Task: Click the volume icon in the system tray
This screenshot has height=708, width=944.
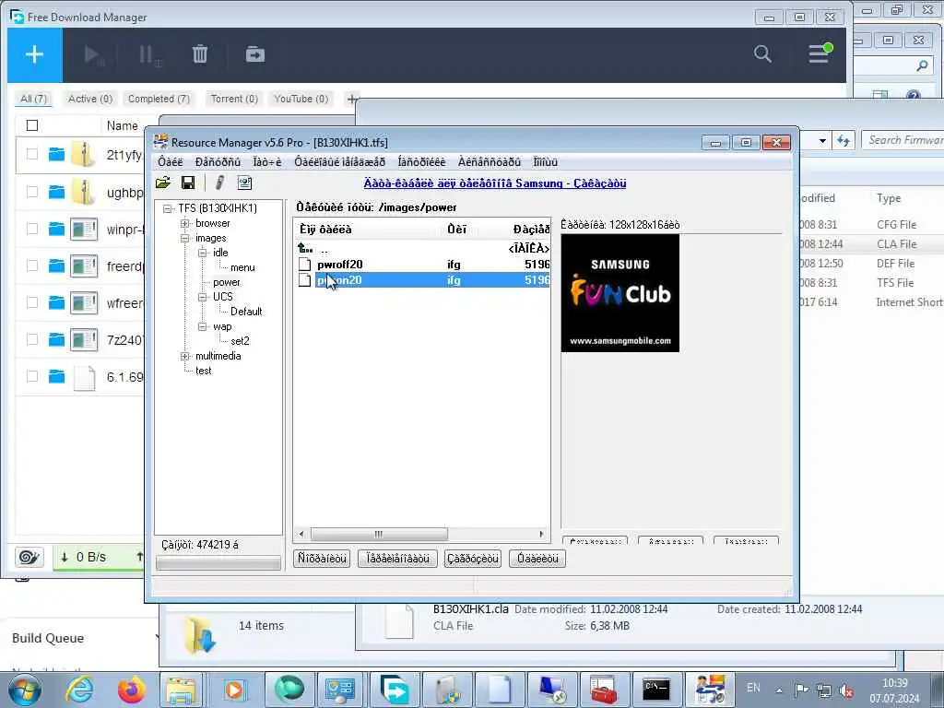Action: [846, 690]
